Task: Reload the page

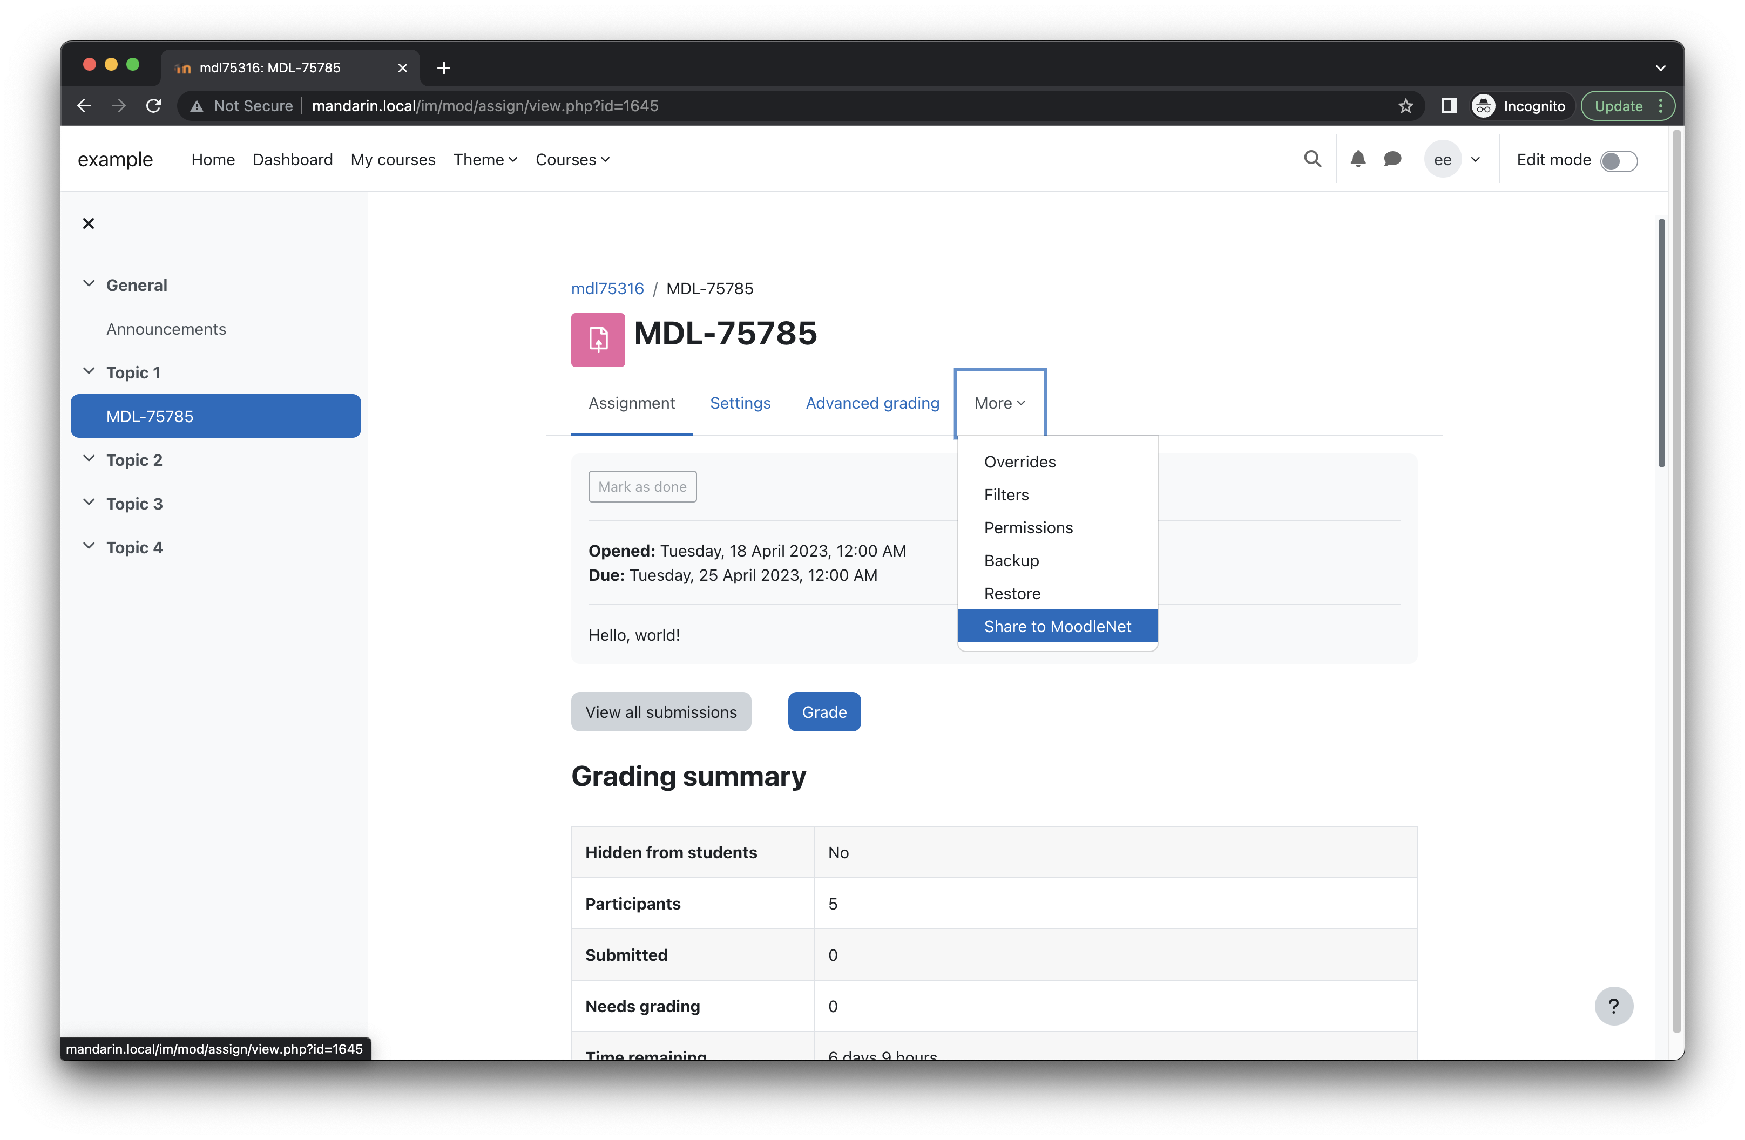Action: pyautogui.click(x=153, y=106)
